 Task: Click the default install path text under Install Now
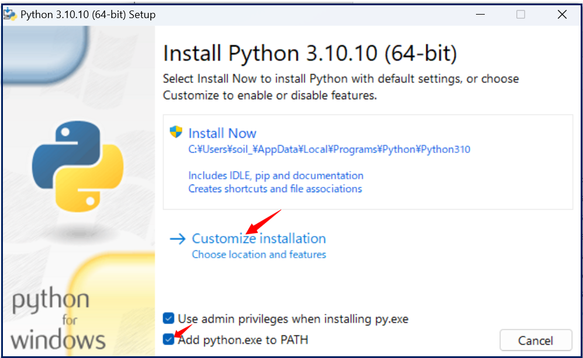click(x=329, y=150)
